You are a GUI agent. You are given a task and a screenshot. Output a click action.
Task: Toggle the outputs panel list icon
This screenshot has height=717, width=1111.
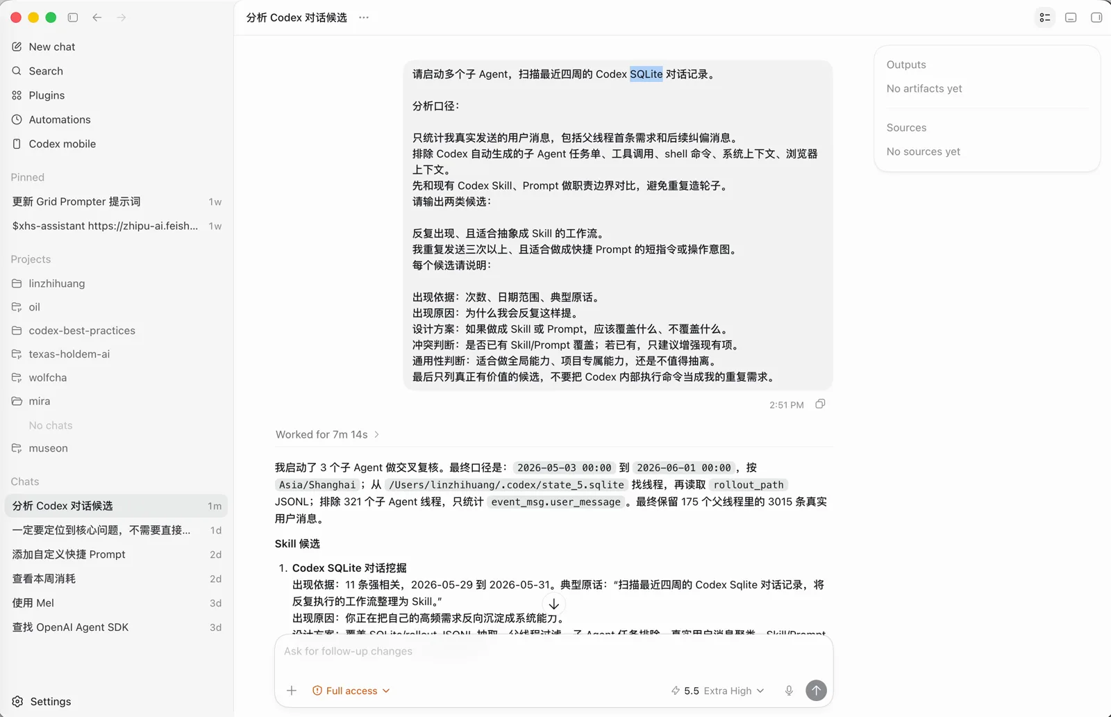(x=1045, y=17)
